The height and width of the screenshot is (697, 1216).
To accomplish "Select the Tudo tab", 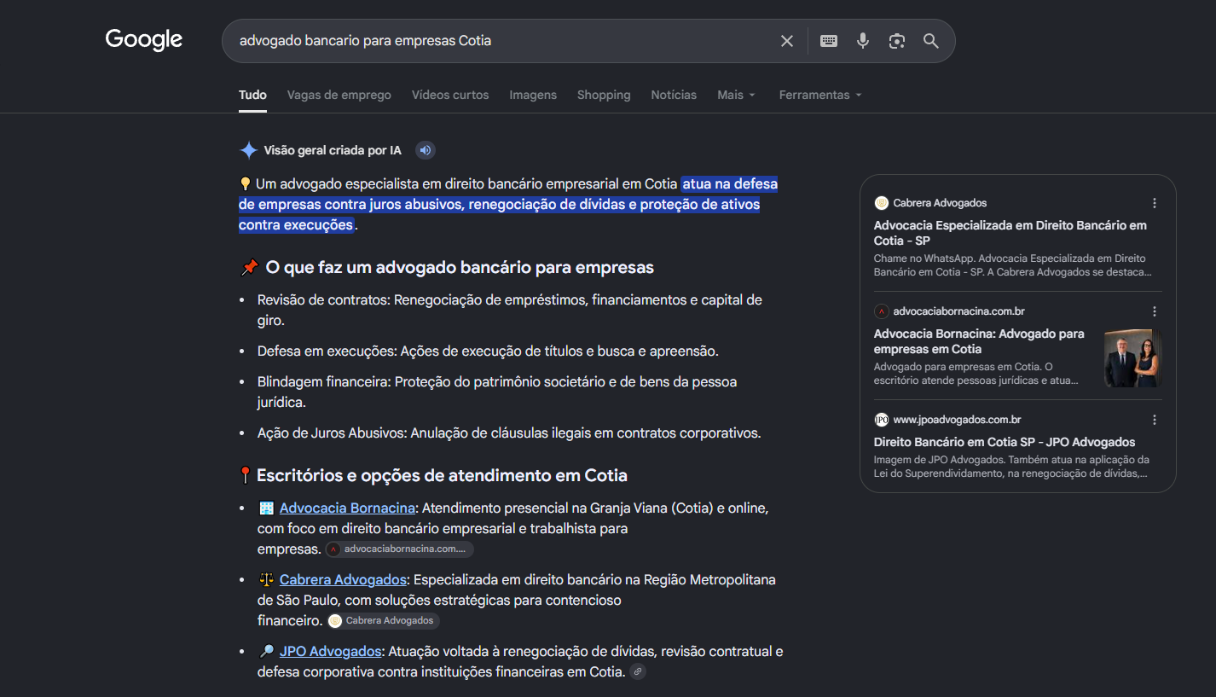I will (252, 95).
